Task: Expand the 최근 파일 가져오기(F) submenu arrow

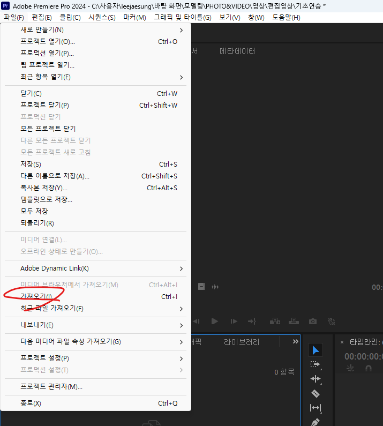Action: [181, 309]
